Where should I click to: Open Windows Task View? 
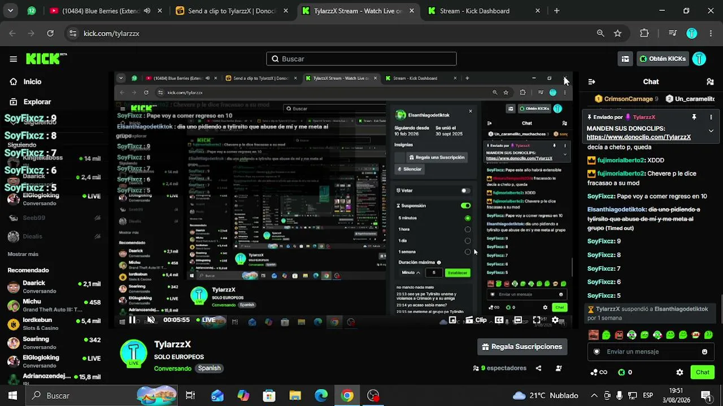pyautogui.click(x=190, y=395)
